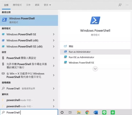Click the Win + X setting monitor icon
Screen dimensions: 132x115
pyautogui.click(x=3, y=73)
